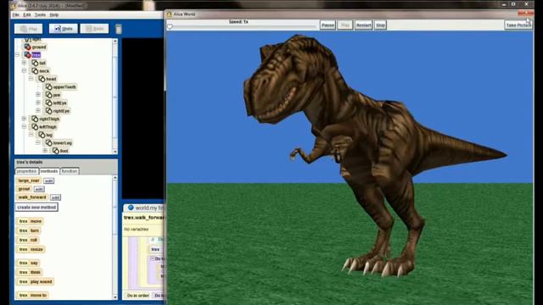Expand the leftEye node

click(38, 103)
